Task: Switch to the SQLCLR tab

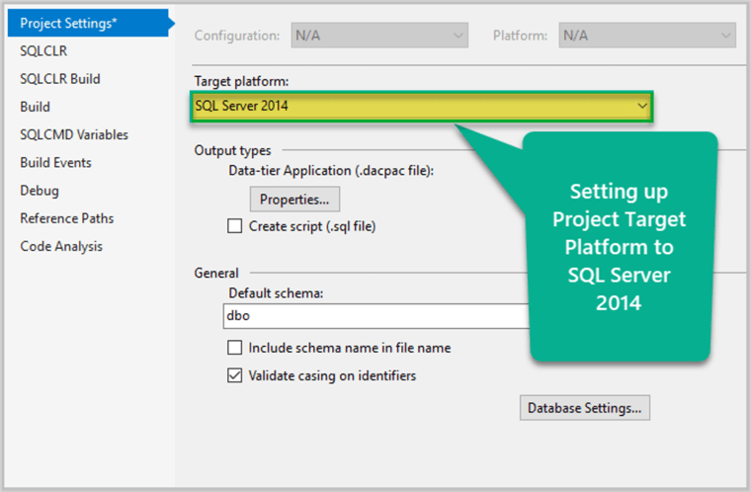Action: click(x=43, y=50)
